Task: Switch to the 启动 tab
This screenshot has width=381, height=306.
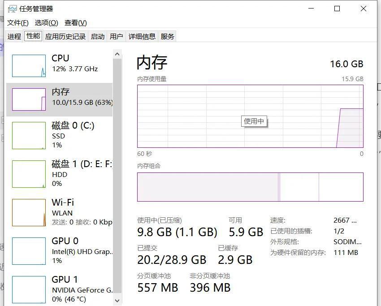Action: point(97,36)
